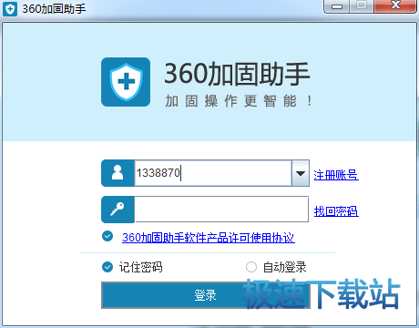Click the 加固操作更智能 slogan text

pyautogui.click(x=238, y=101)
